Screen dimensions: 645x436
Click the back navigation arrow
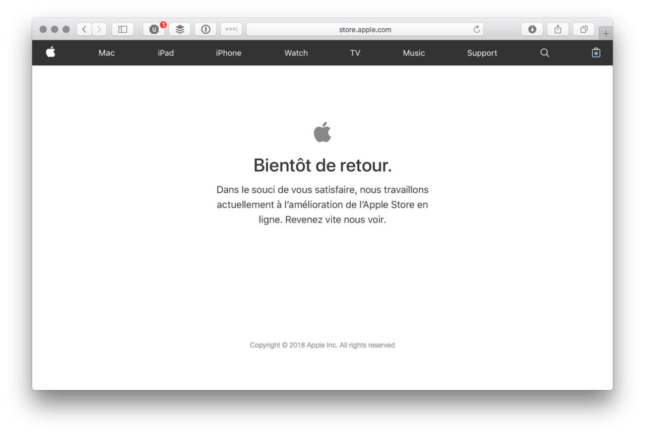pyautogui.click(x=83, y=29)
